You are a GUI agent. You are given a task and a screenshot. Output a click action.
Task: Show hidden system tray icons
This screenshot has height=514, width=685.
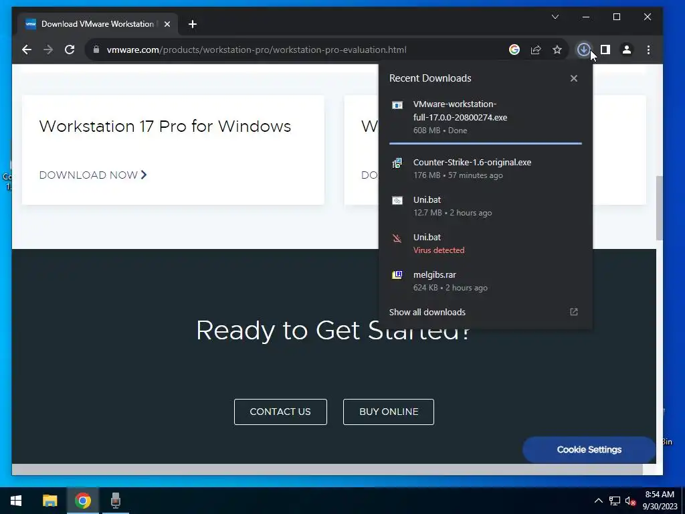[x=599, y=501]
